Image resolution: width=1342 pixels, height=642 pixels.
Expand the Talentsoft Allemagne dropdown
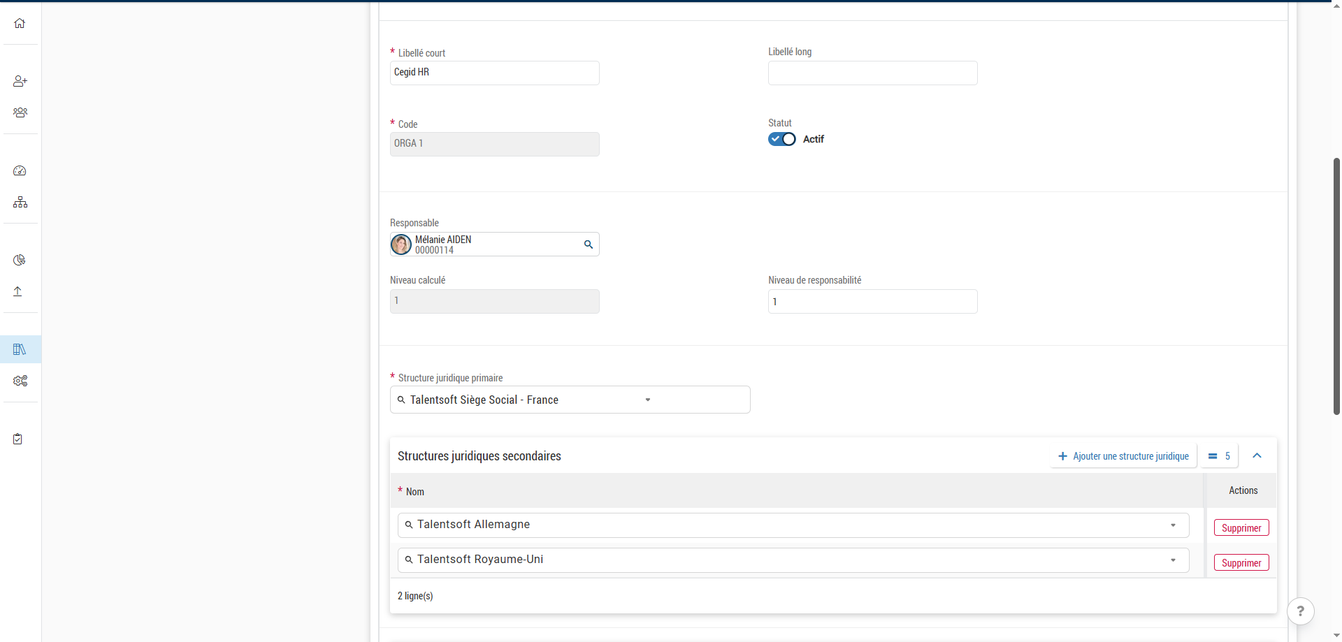(1172, 525)
